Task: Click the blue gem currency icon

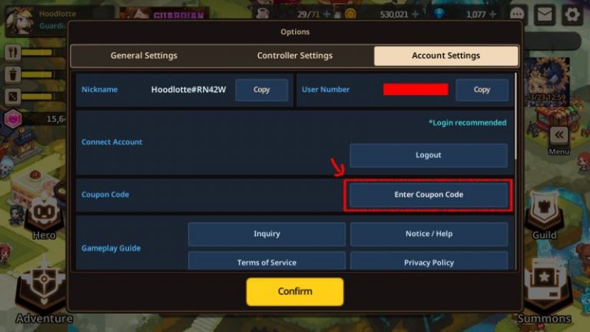Action: [439, 14]
